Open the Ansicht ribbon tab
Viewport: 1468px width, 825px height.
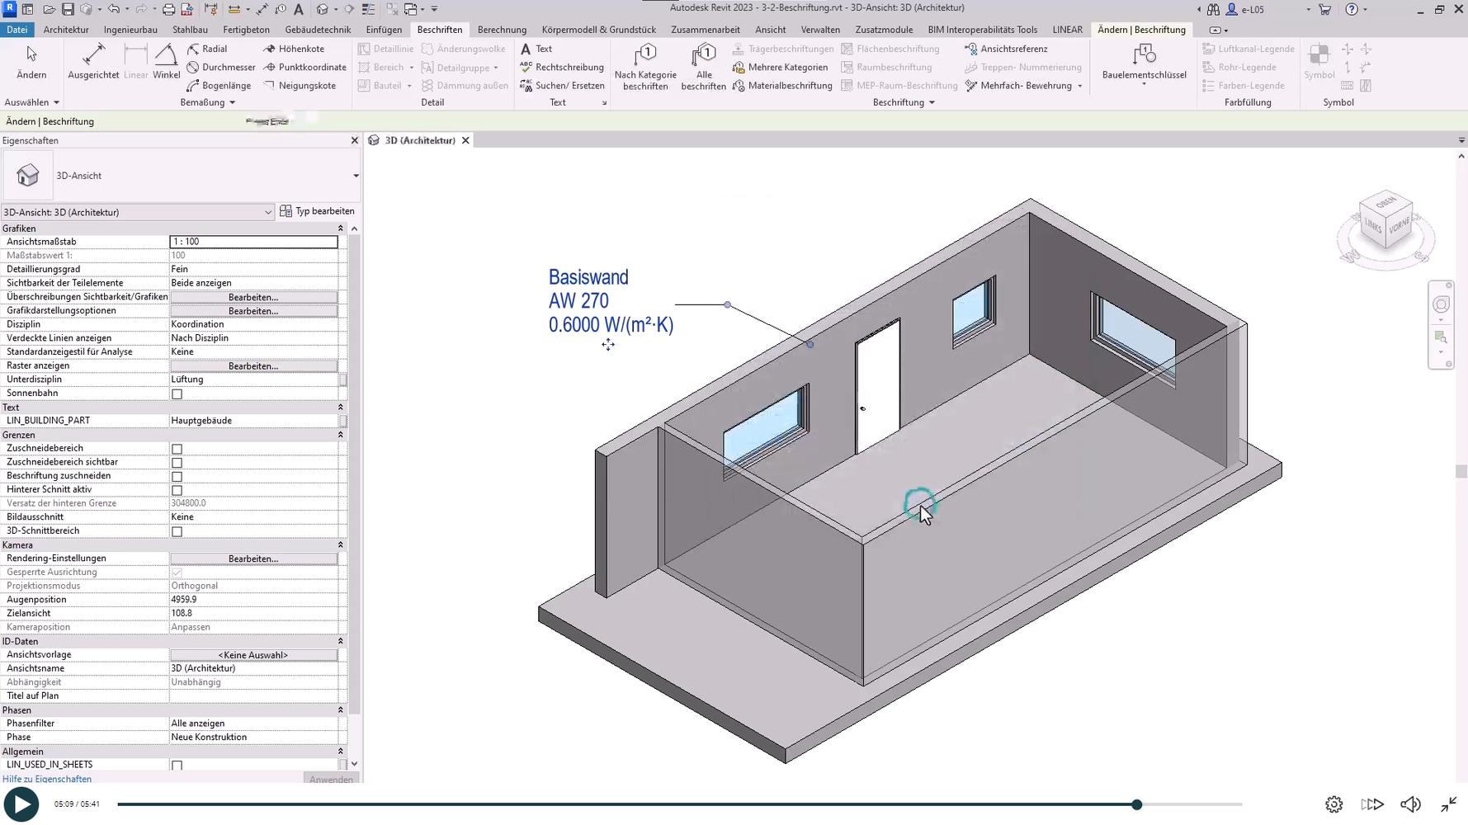pos(770,30)
